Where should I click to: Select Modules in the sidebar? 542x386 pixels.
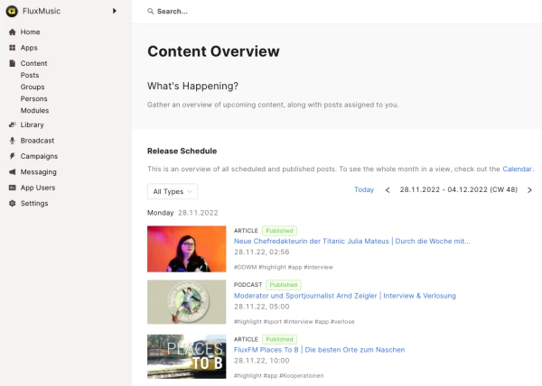(35, 110)
